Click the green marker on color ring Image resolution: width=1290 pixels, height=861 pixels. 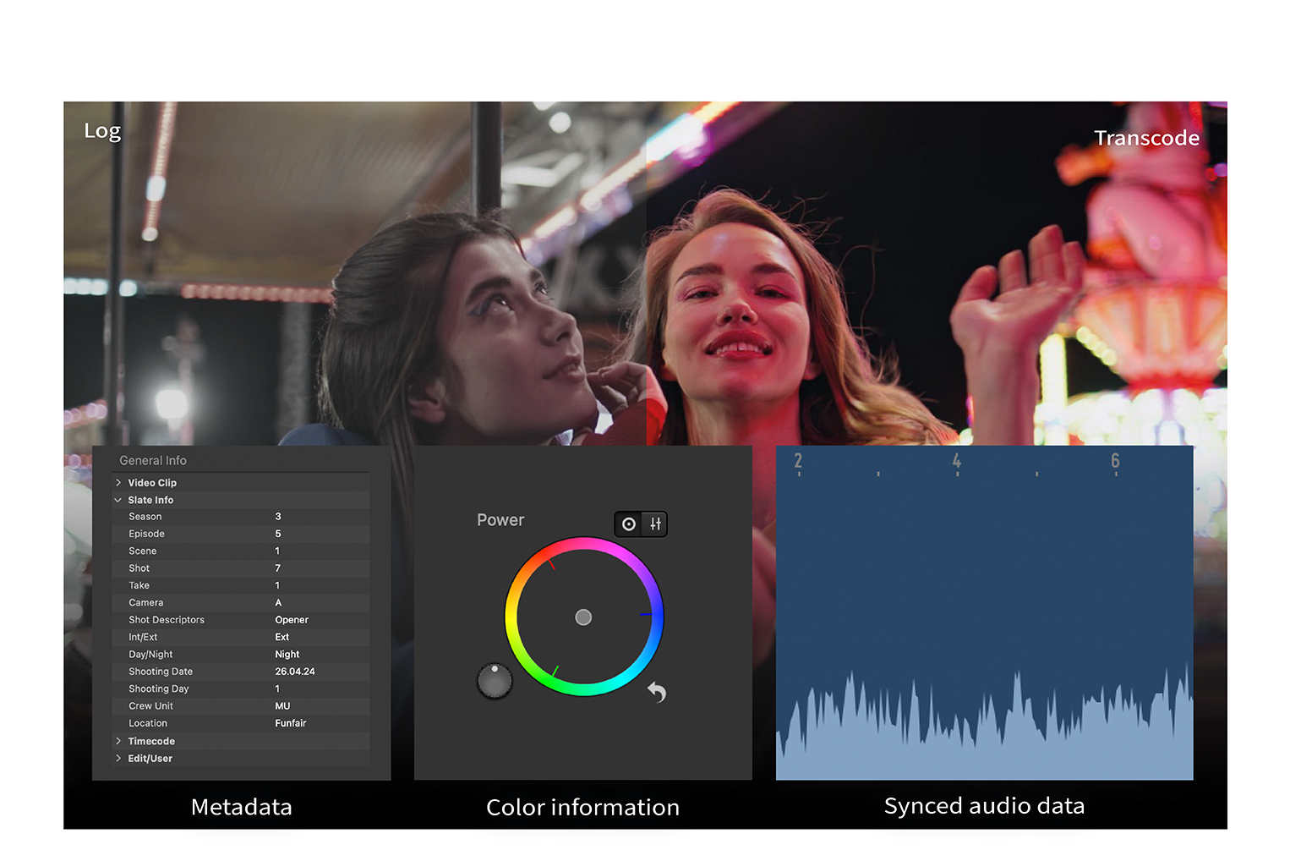[x=555, y=672]
